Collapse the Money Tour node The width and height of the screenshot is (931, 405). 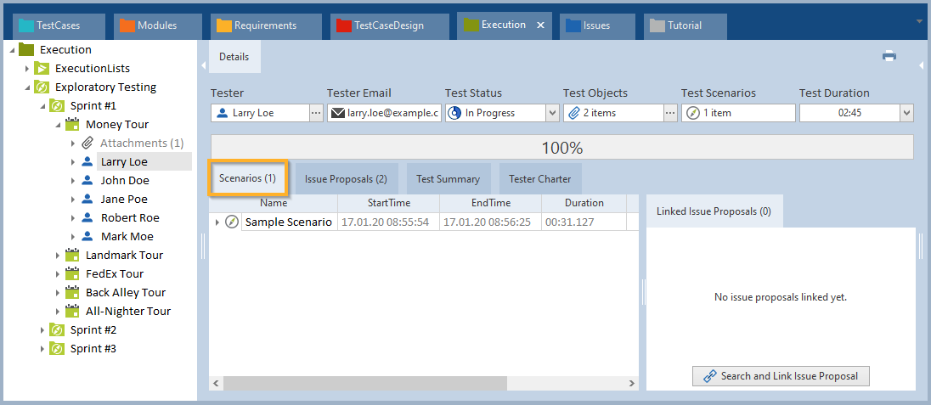[x=58, y=125]
